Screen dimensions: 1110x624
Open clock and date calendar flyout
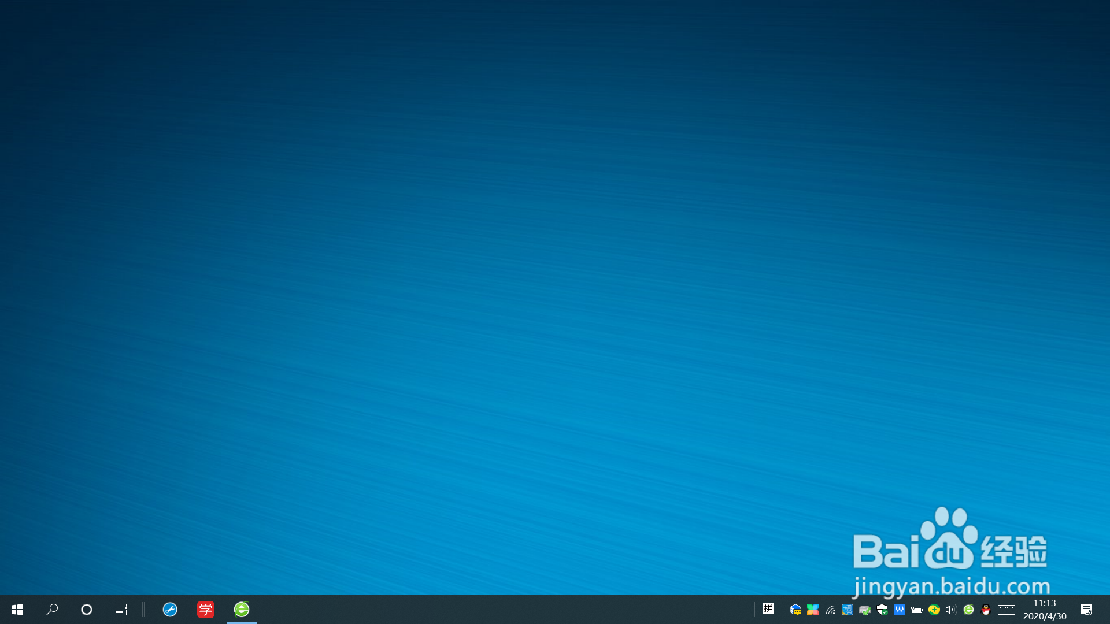(1045, 610)
